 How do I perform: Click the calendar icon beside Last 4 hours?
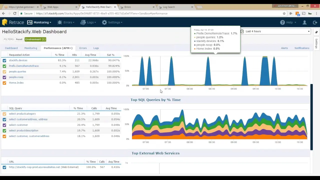click(242, 31)
